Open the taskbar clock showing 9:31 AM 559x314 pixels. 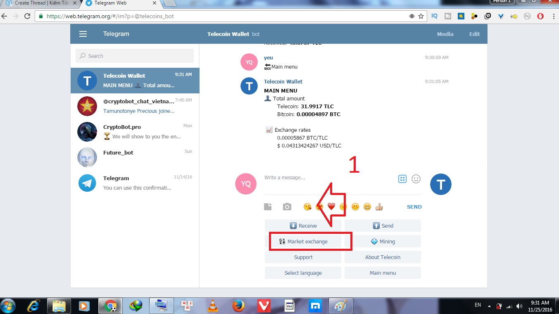point(539,306)
